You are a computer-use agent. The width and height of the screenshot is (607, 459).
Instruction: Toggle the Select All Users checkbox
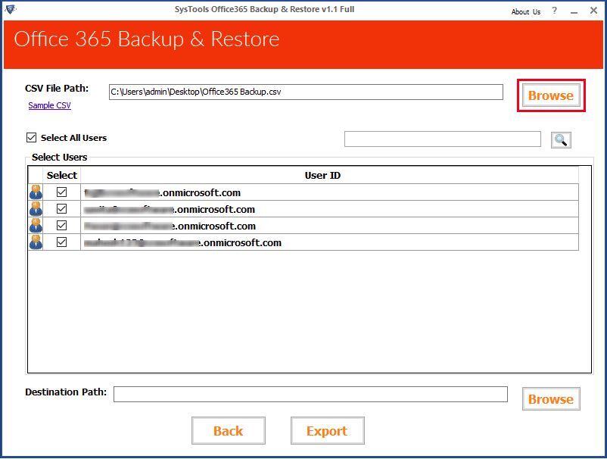click(31, 138)
